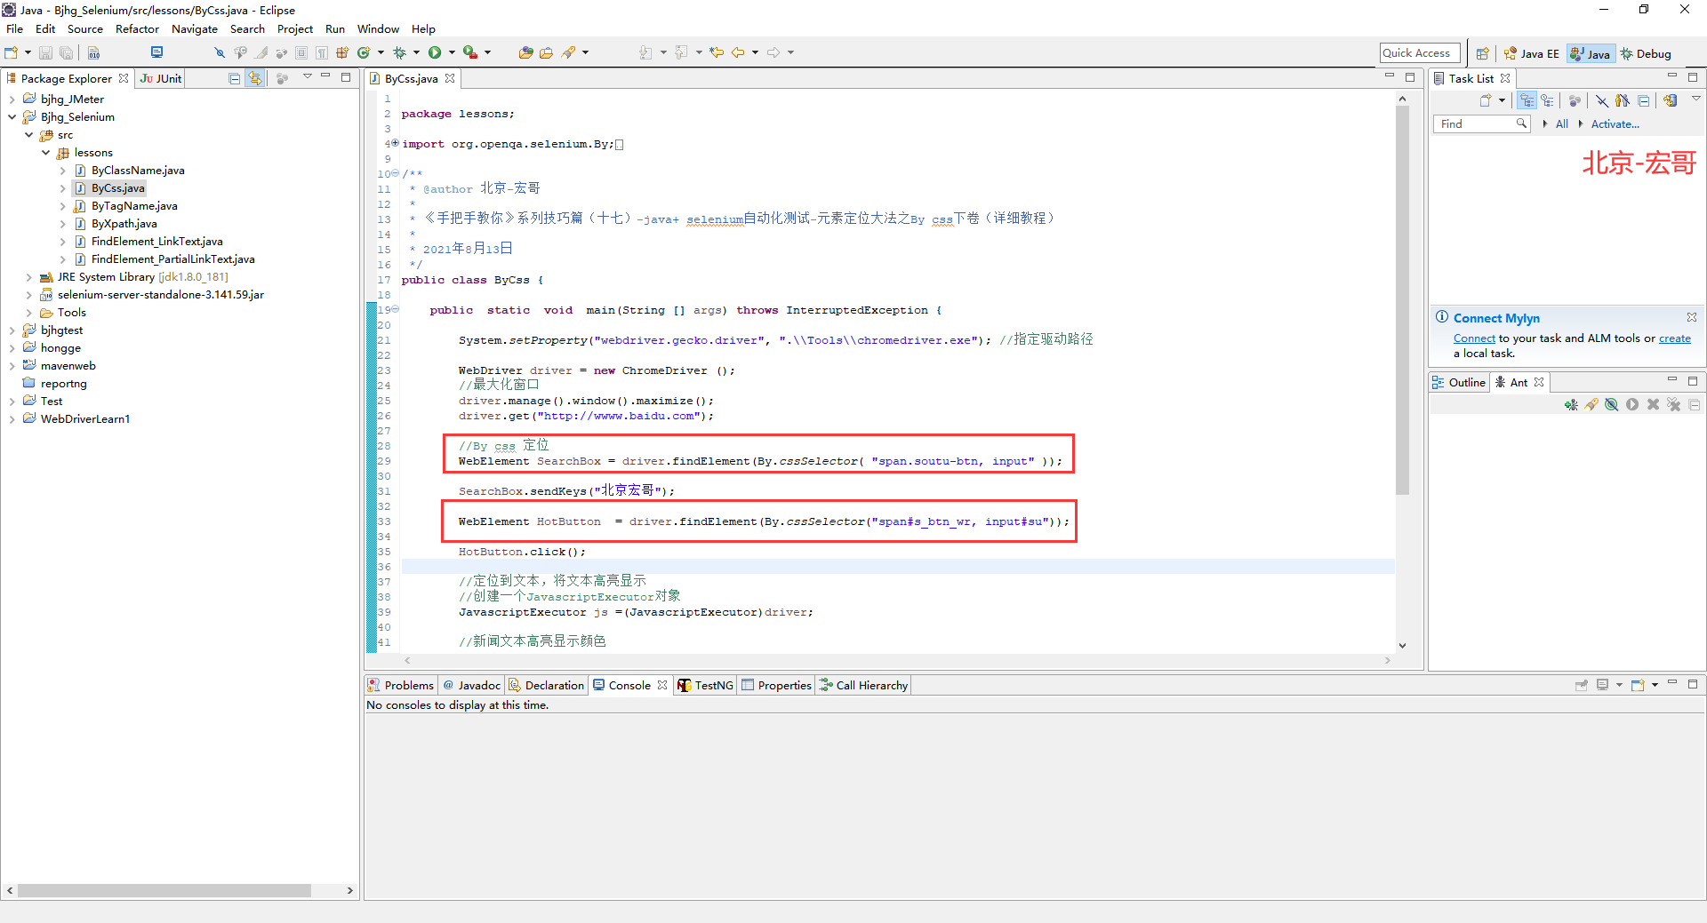This screenshot has height=923, width=1707.
Task: Expand the bjhg_JMeter project node
Action: click(12, 99)
